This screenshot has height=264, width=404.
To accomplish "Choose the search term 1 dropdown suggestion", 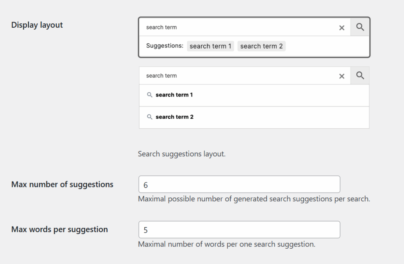I will point(173,95).
